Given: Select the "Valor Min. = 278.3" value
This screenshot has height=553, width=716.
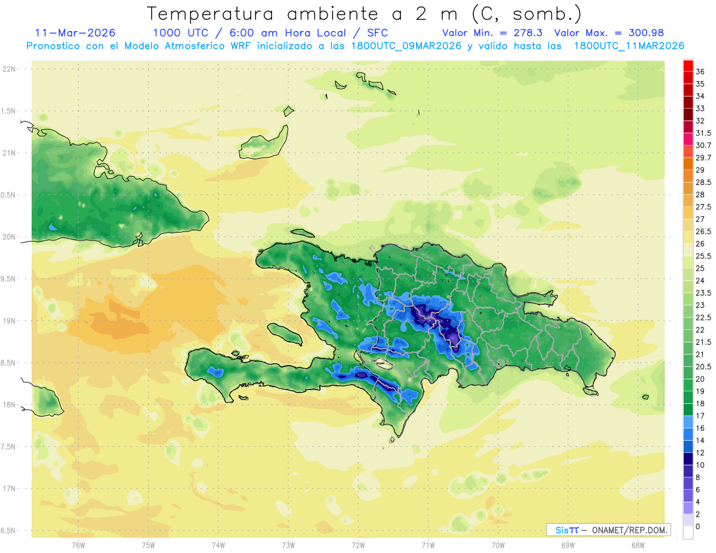Looking at the screenshot, I should click(x=493, y=33).
